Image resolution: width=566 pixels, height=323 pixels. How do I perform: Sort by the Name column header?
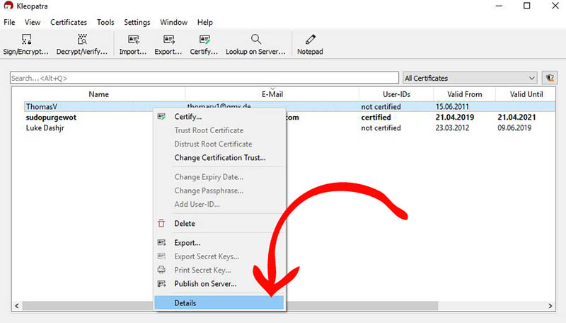click(x=98, y=94)
